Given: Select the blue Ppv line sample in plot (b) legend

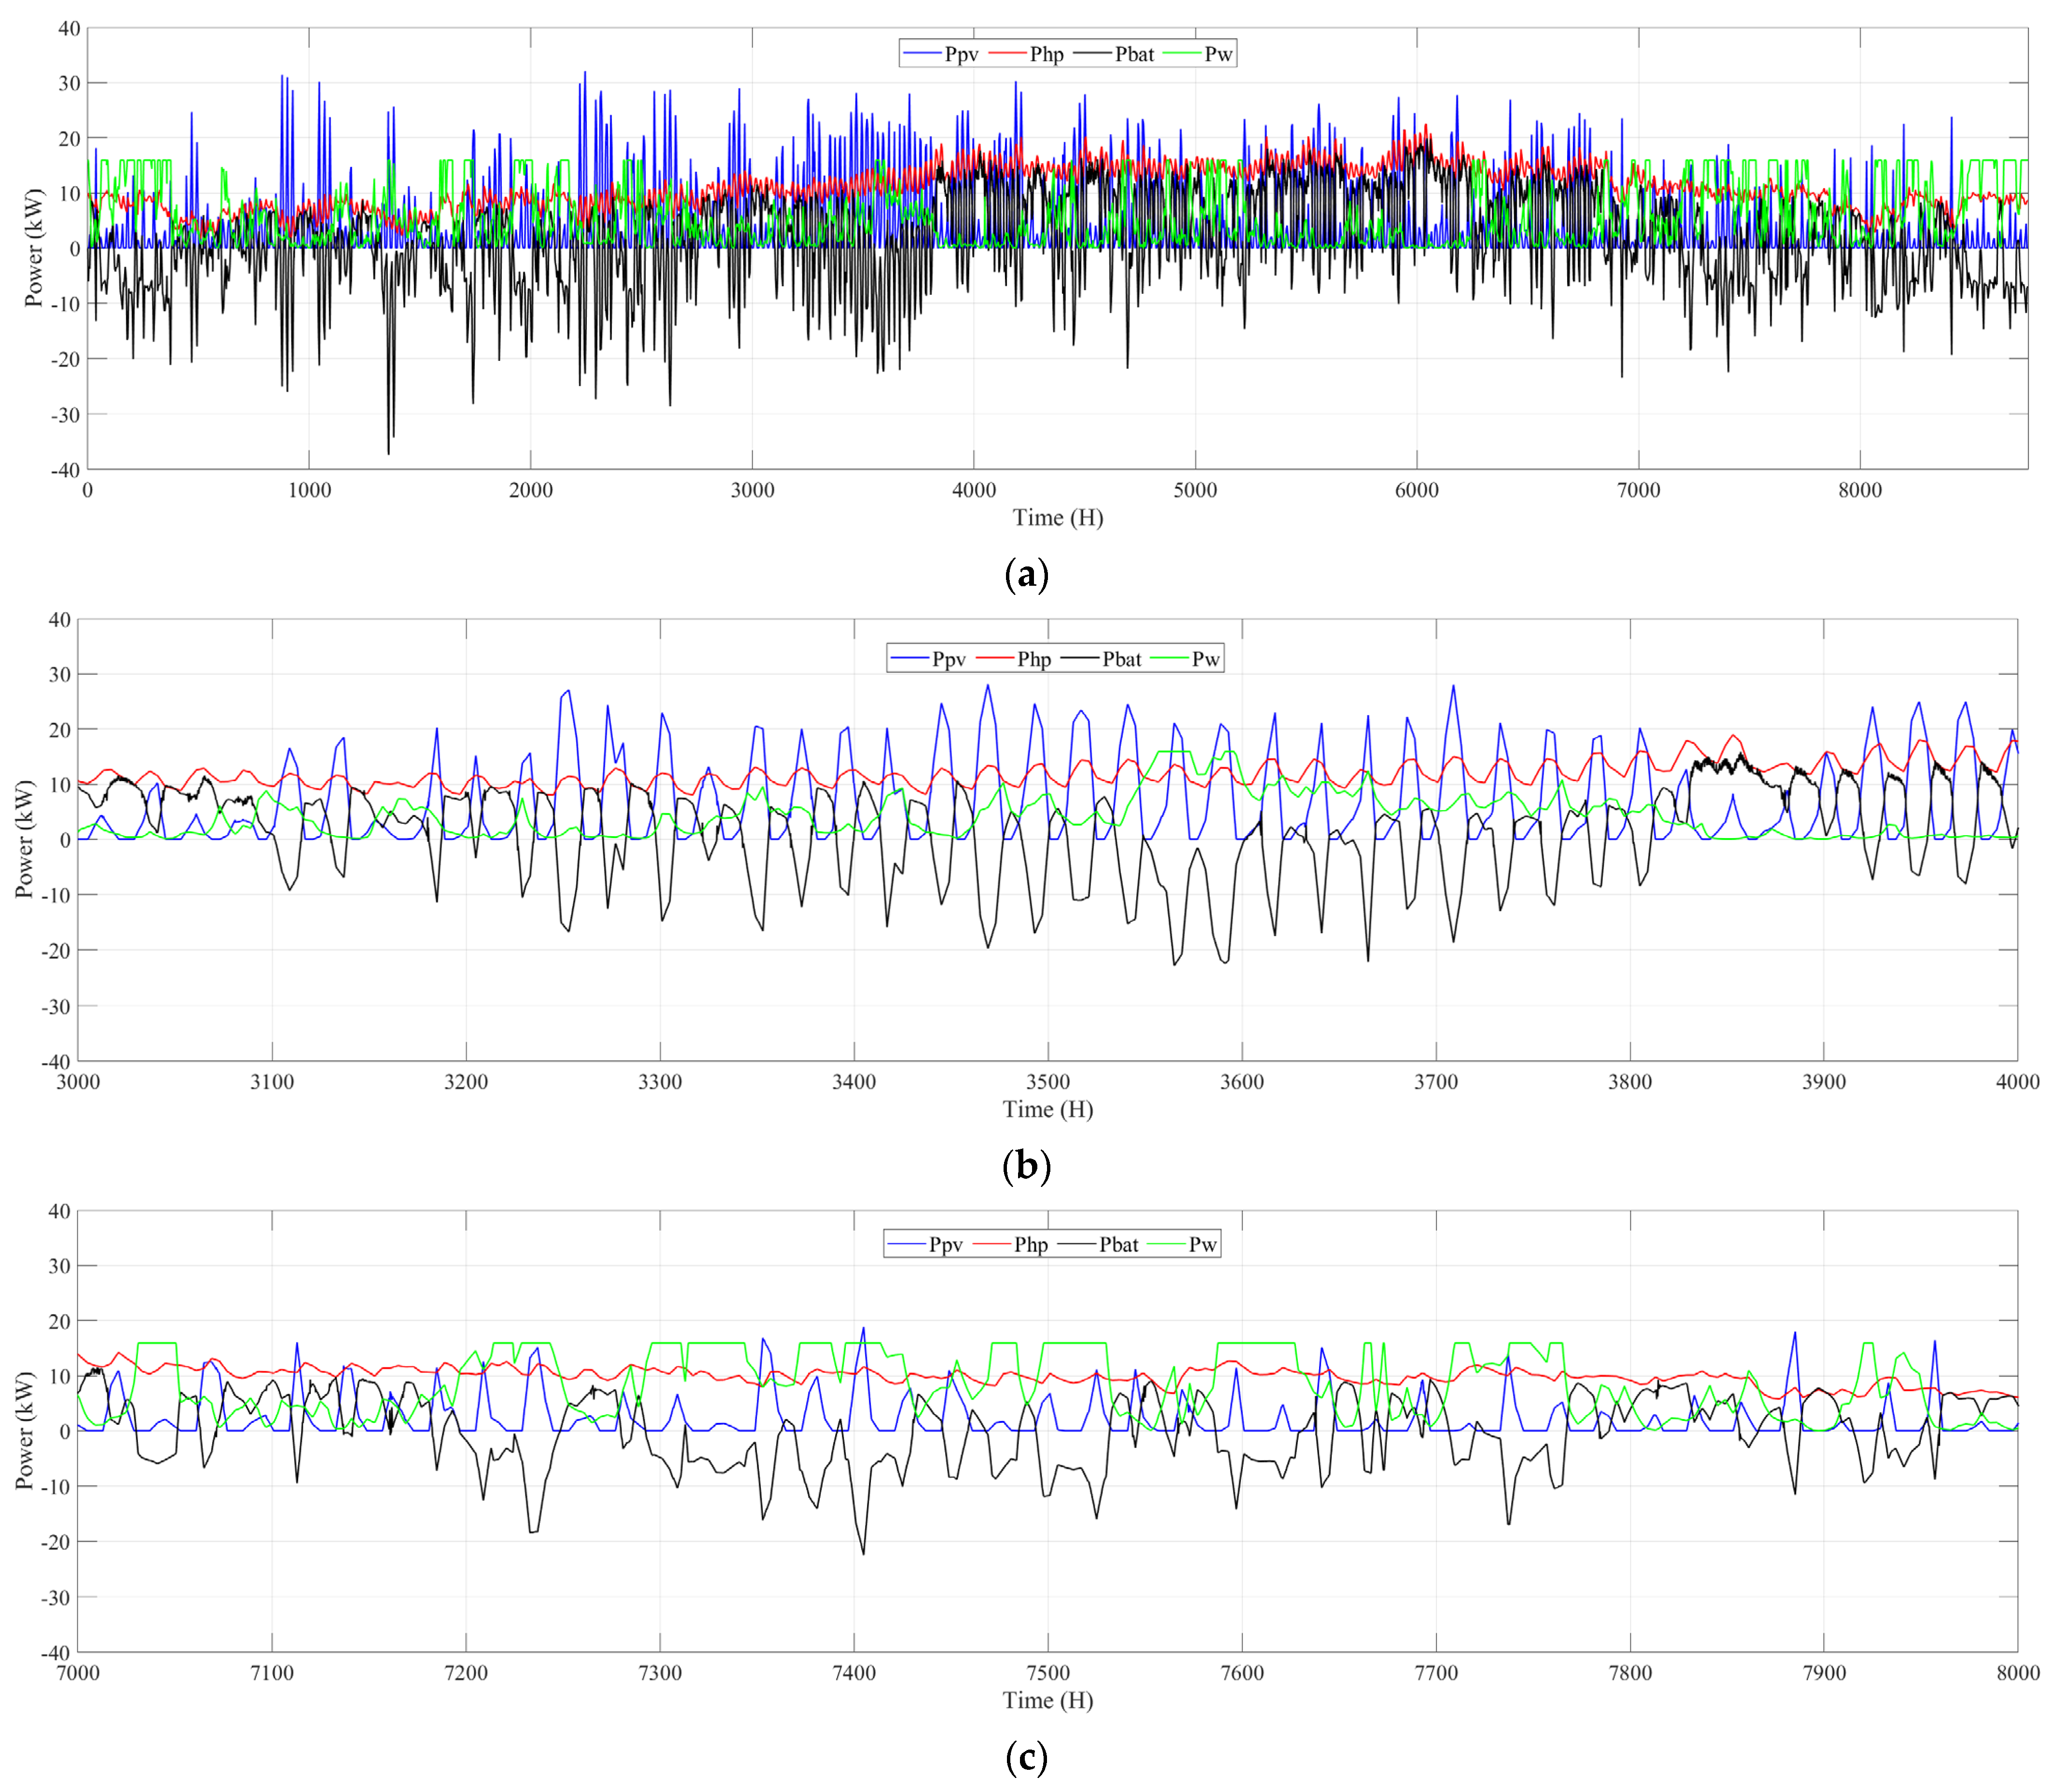Looking at the screenshot, I should point(910,659).
